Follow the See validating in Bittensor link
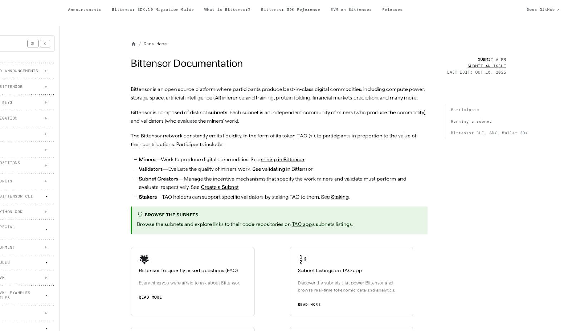The width and height of the screenshot is (572, 331). [282, 169]
